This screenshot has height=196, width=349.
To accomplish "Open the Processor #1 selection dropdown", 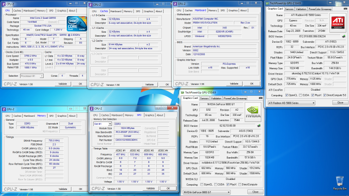I will [x=32, y=76].
